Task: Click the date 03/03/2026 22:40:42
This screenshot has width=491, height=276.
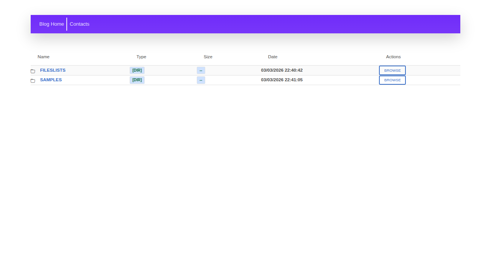Action: [x=282, y=71]
